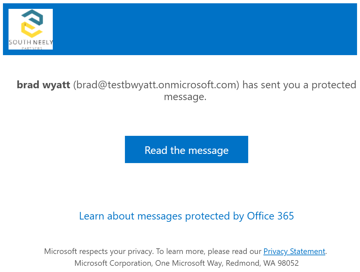Click the 'Microsoft respects your privacy' sentence
Image resolution: width=360 pixels, height=272 pixels.
pyautogui.click(x=99, y=251)
